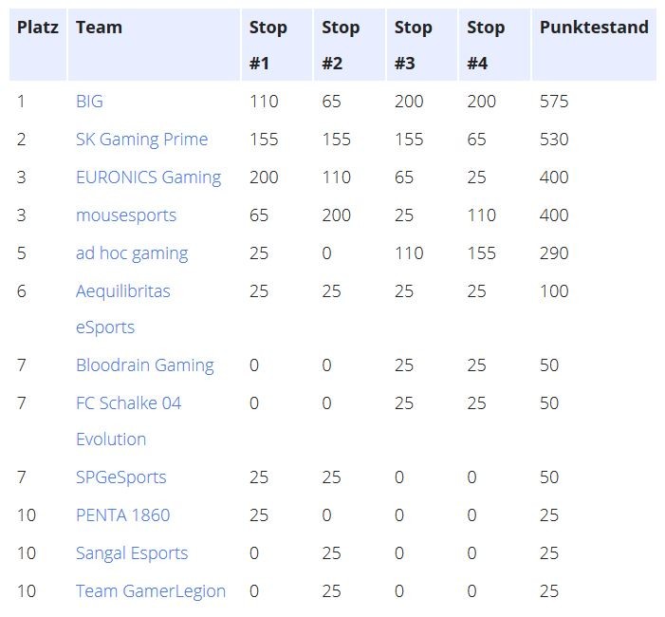Click the EURONICS Gaming team link
Viewport: 665px width, 617px height.
point(148,178)
